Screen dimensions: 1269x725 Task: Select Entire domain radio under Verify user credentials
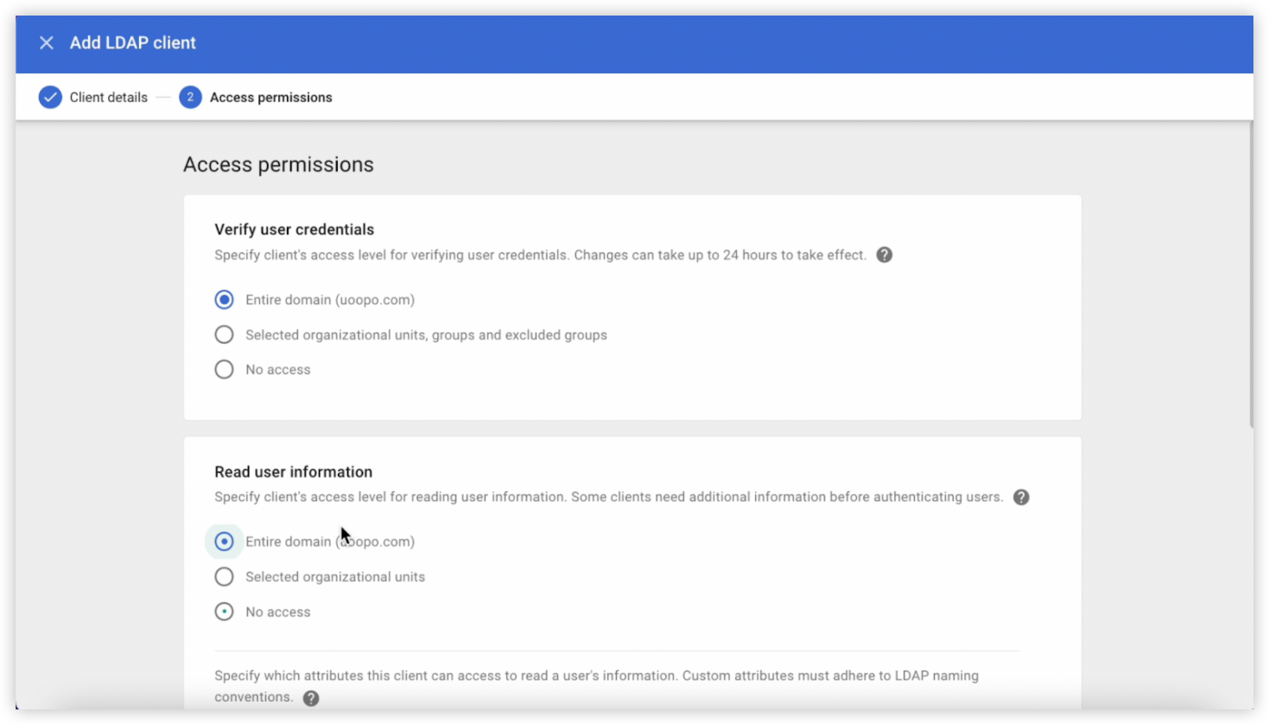click(224, 300)
